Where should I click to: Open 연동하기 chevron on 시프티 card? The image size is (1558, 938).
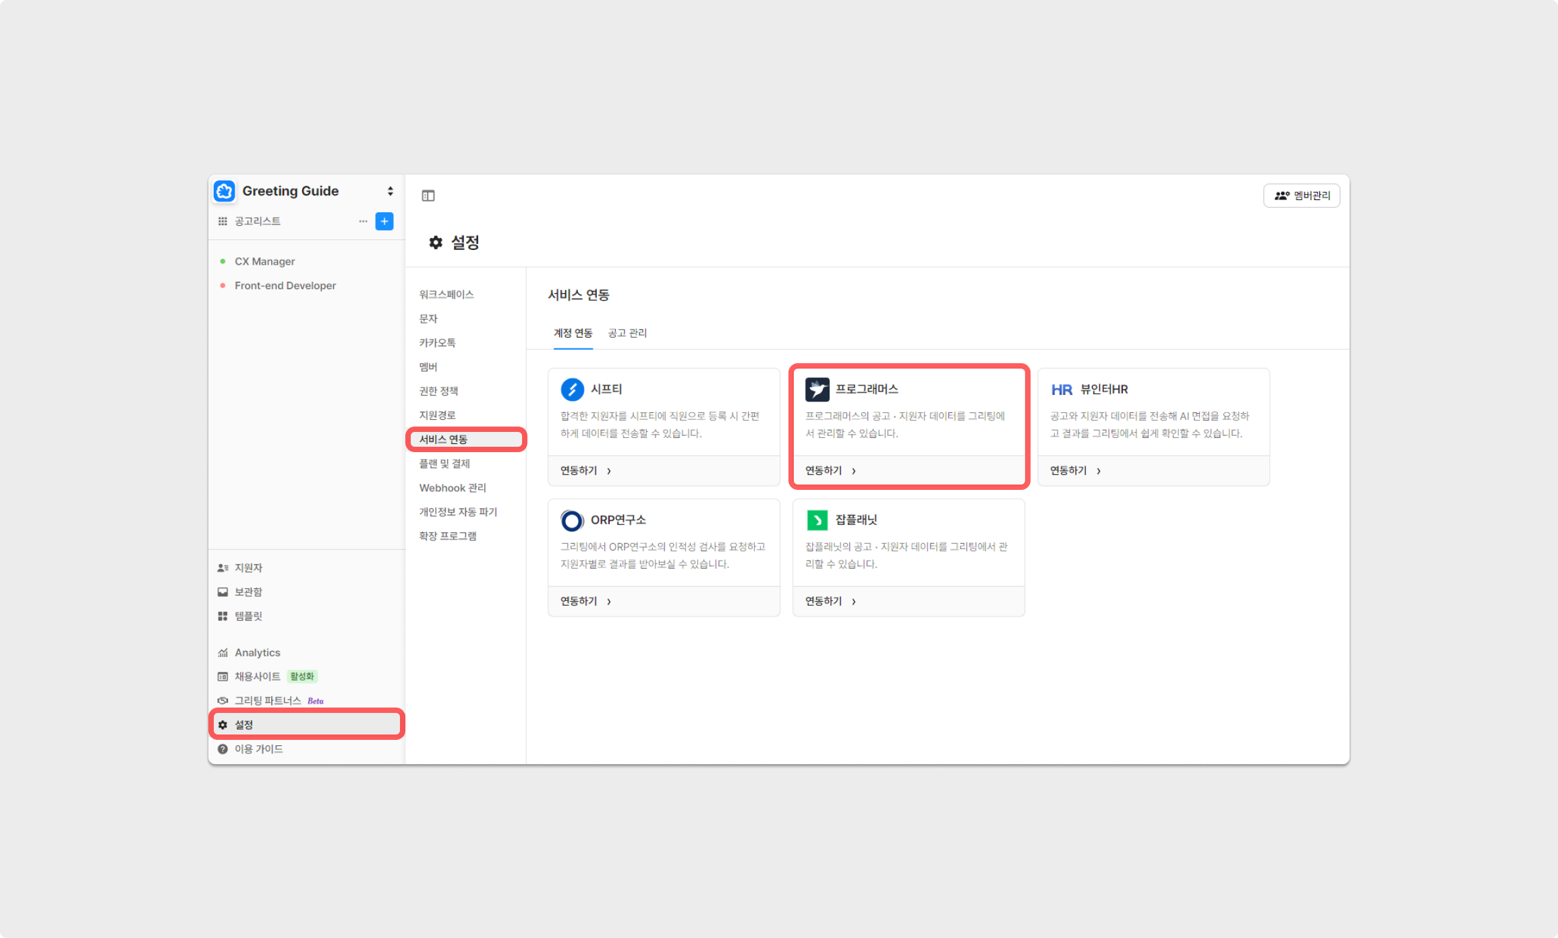point(608,470)
